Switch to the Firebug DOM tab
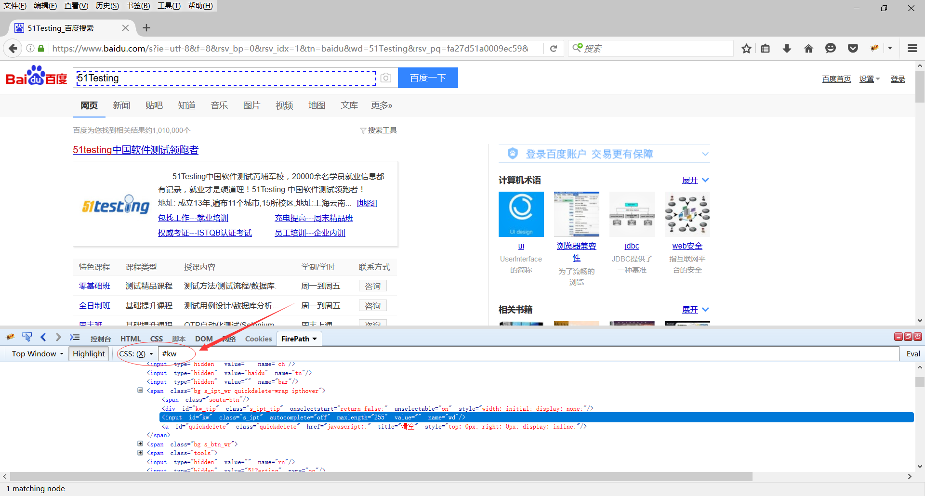This screenshot has width=925, height=496. [x=204, y=339]
